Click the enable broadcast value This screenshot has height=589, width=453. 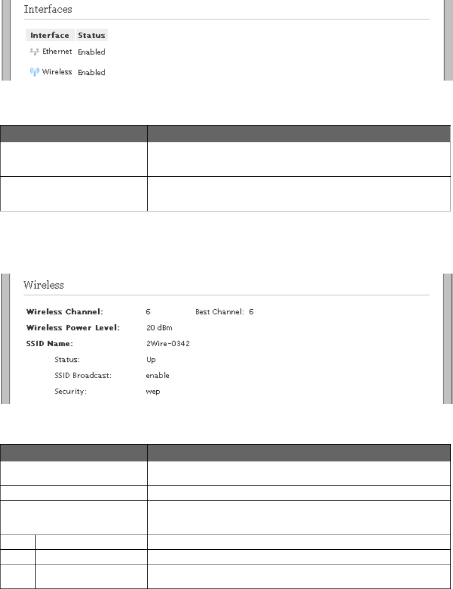click(158, 375)
